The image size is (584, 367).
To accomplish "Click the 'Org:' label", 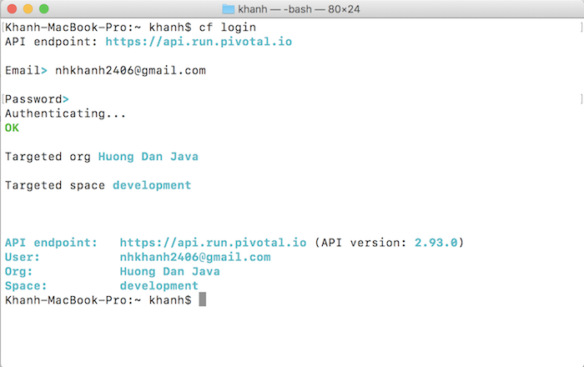I will [x=18, y=271].
